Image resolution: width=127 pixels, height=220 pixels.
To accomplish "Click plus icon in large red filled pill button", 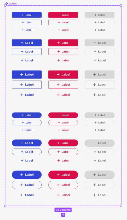I will click(x=58, y=175).
